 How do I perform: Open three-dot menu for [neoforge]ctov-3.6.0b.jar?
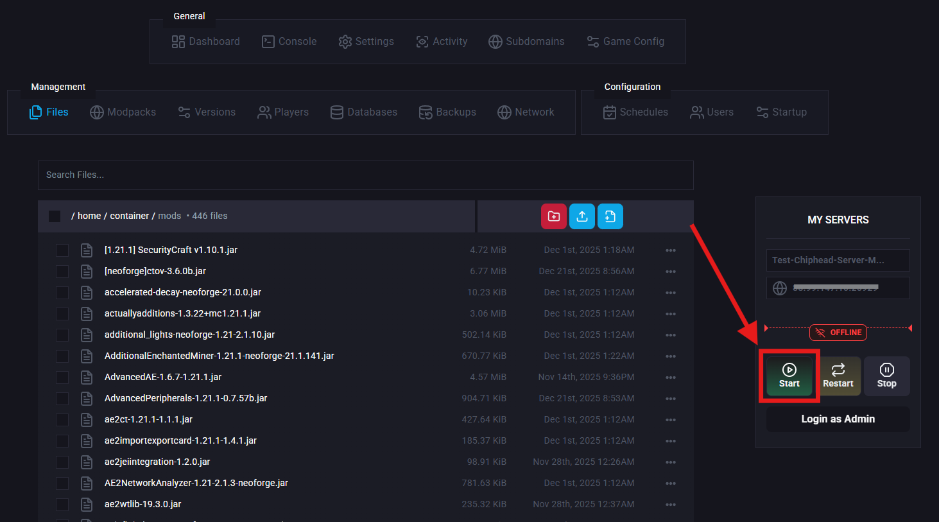coord(671,272)
